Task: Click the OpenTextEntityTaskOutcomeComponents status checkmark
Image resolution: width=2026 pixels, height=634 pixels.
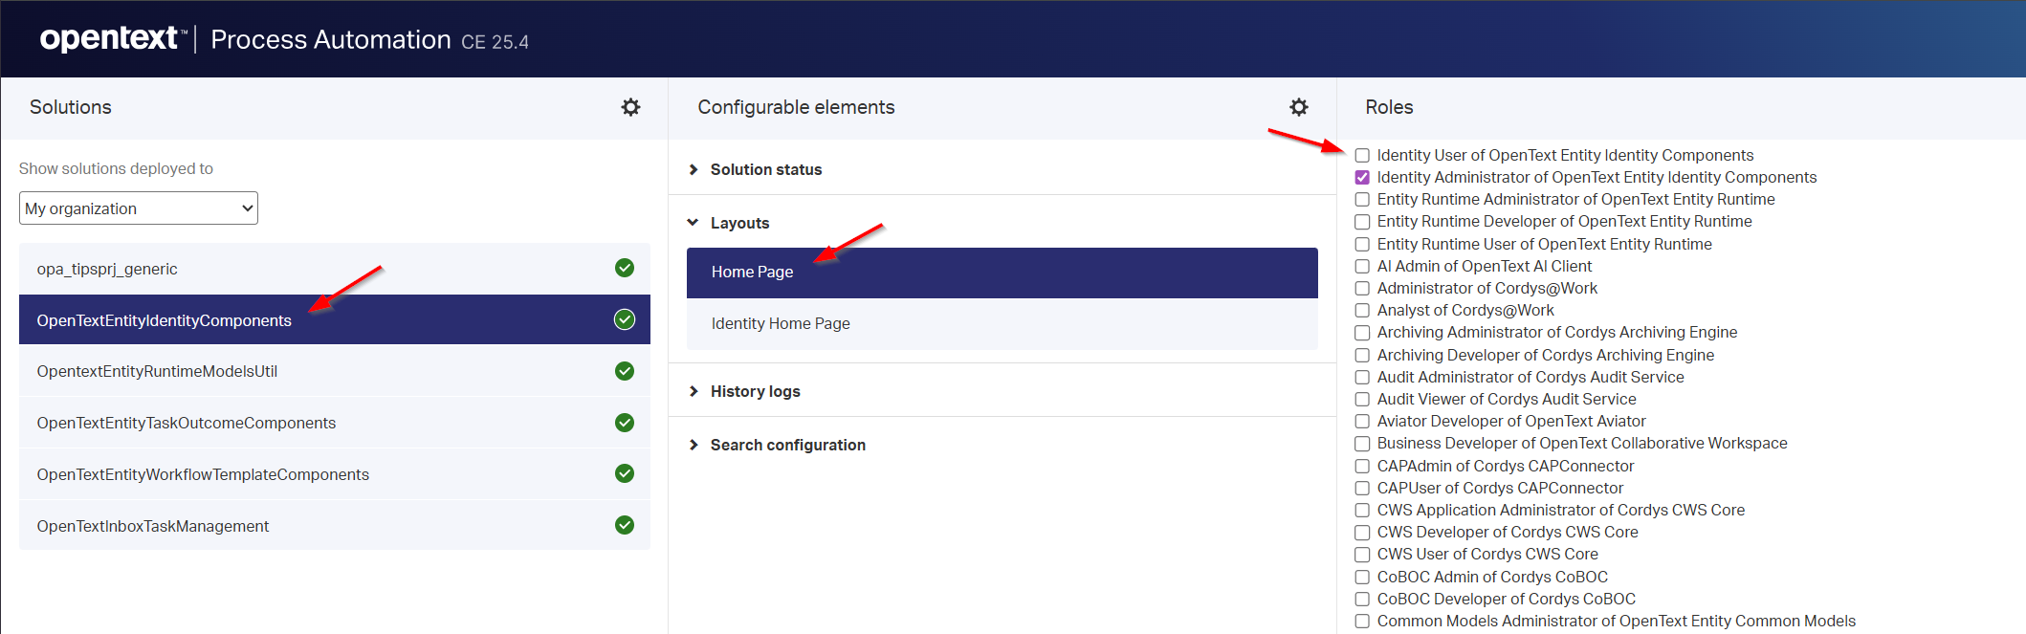Action: pos(625,423)
